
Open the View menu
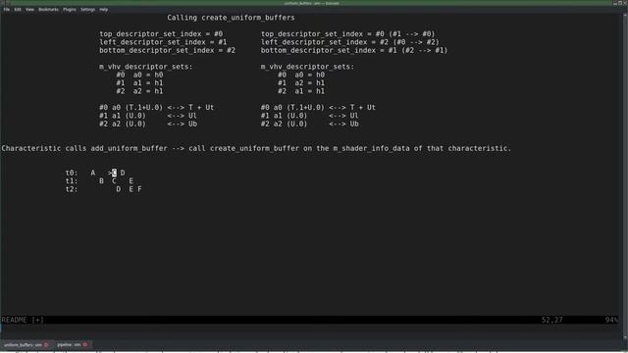(x=29, y=9)
